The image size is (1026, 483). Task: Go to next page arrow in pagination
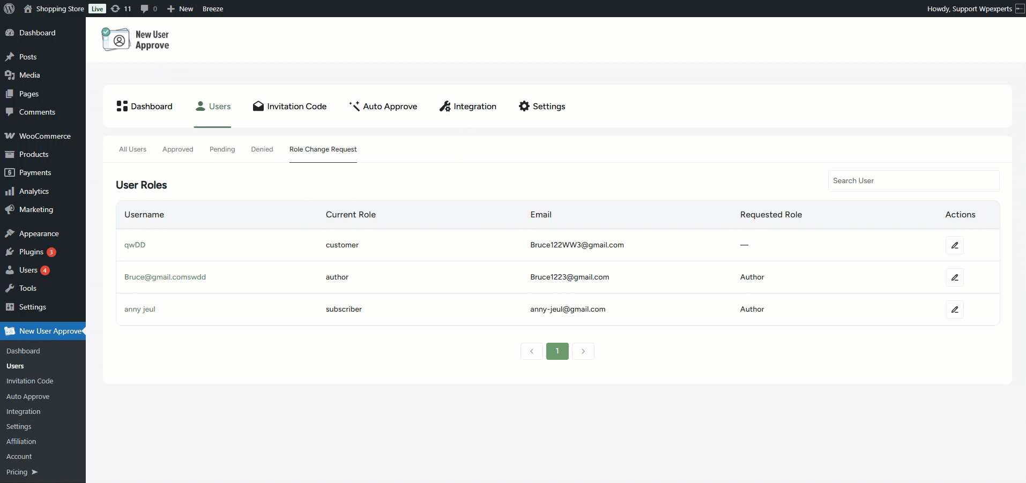(583, 351)
